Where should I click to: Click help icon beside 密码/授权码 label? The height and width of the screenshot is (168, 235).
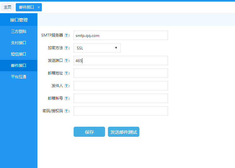click(x=66, y=111)
